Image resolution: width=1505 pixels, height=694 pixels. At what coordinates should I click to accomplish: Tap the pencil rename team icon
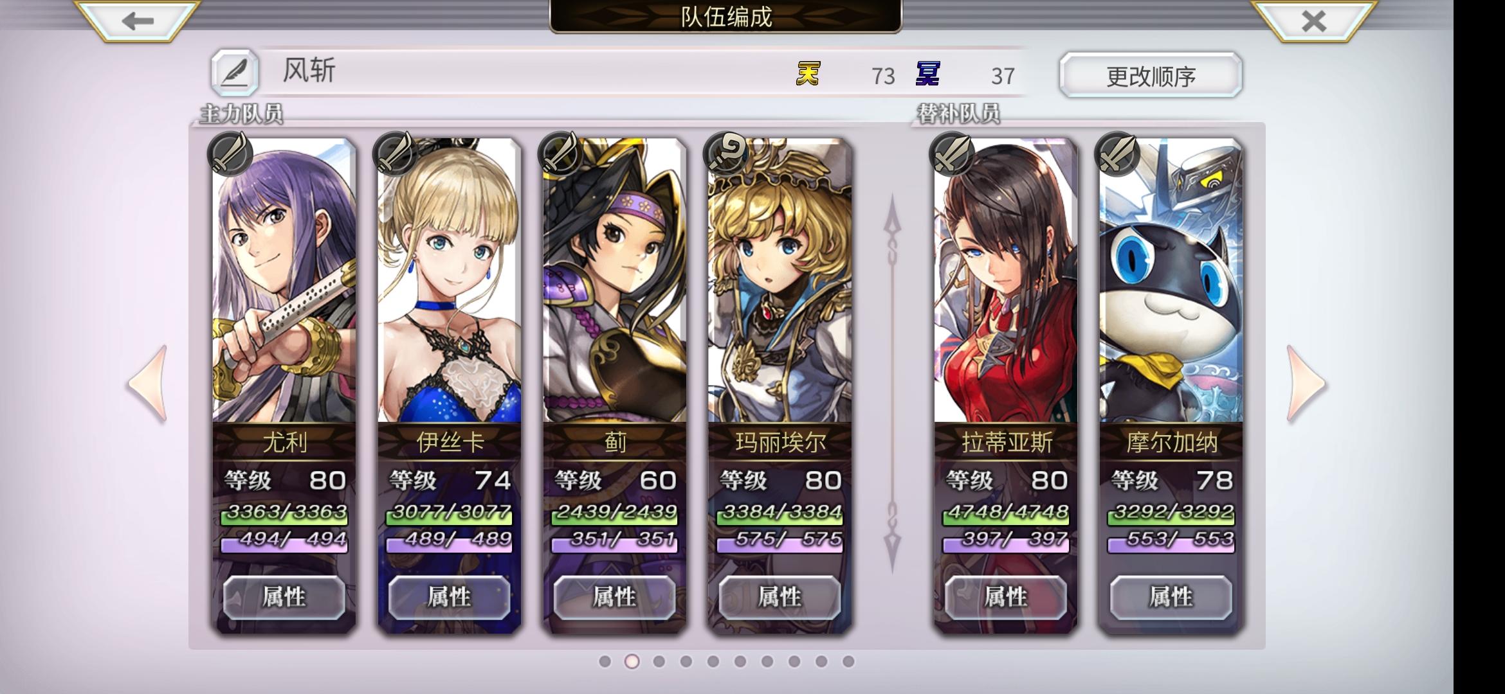tap(235, 73)
